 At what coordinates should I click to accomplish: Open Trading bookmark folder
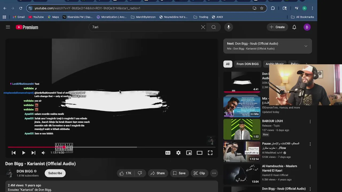pyautogui.click(x=201, y=17)
